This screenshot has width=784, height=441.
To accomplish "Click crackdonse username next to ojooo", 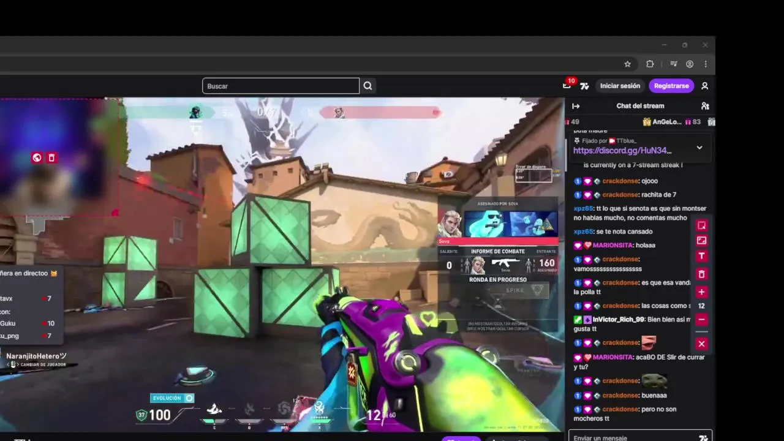I will tap(620, 181).
